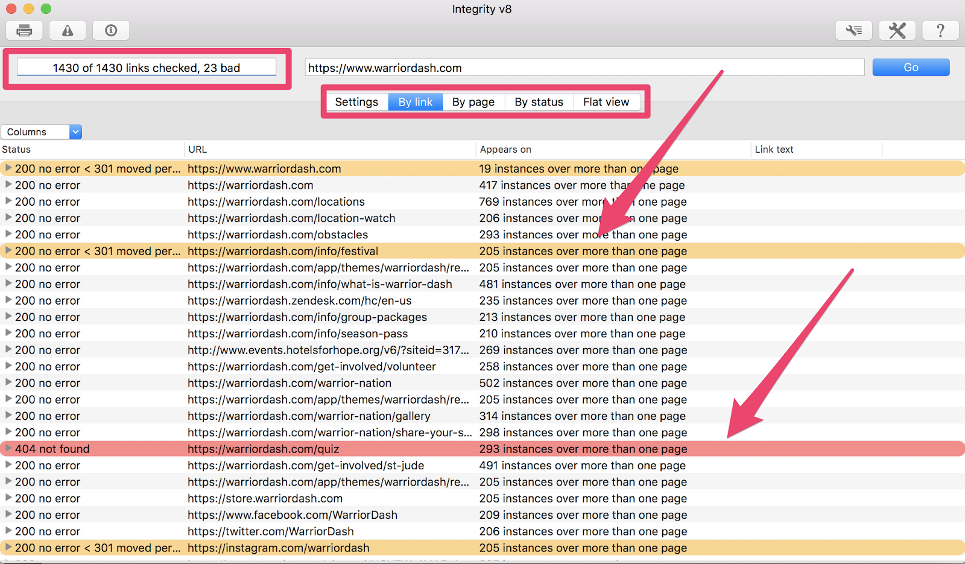Image resolution: width=965 pixels, height=564 pixels.
Task: Expand the 404 not found quiz row
Action: pyautogui.click(x=8, y=448)
